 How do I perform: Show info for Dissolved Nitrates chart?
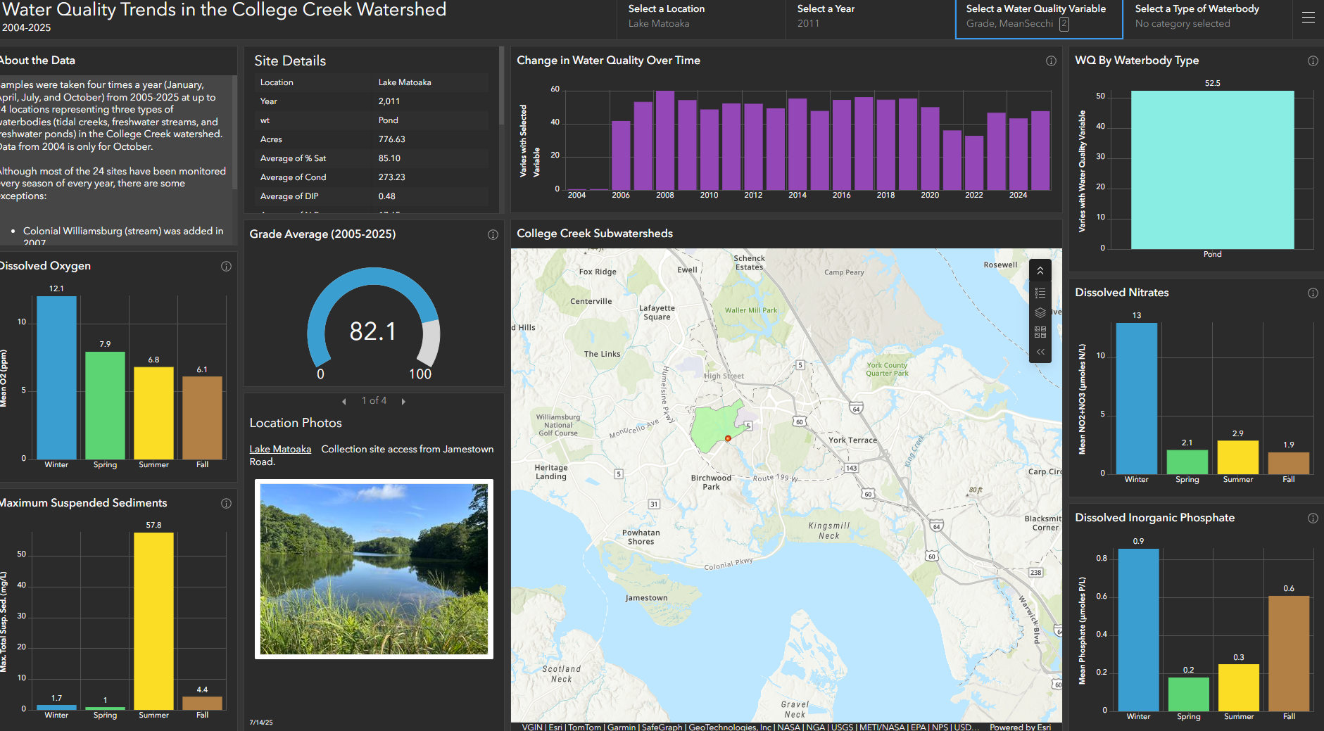click(x=1313, y=293)
